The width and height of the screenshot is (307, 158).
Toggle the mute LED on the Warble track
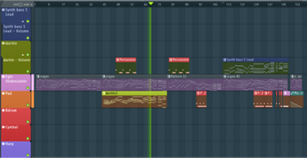[x=28, y=55]
